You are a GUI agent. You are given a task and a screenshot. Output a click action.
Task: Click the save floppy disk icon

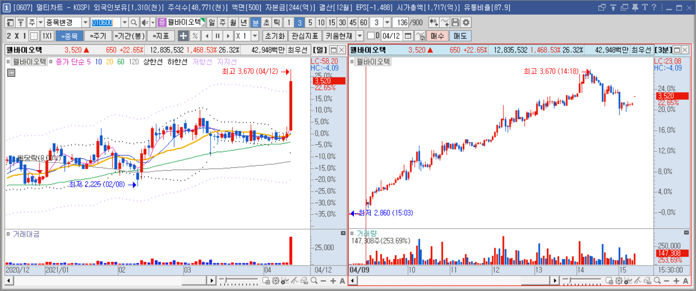click(x=455, y=22)
